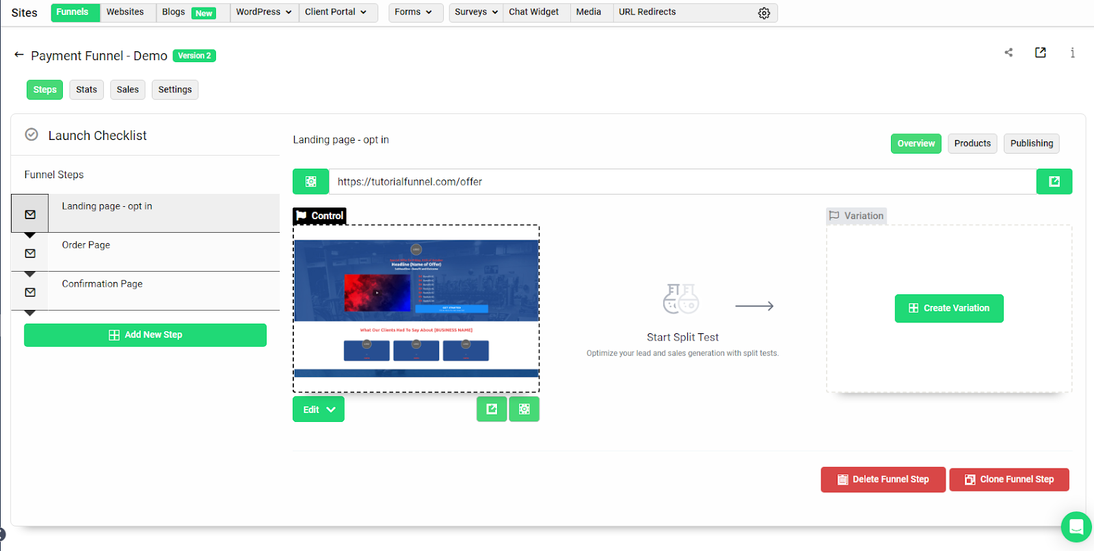Open the chat support bubble
The image size is (1094, 551).
tap(1076, 526)
